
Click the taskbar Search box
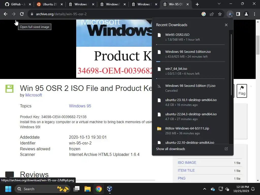(x=42, y=189)
